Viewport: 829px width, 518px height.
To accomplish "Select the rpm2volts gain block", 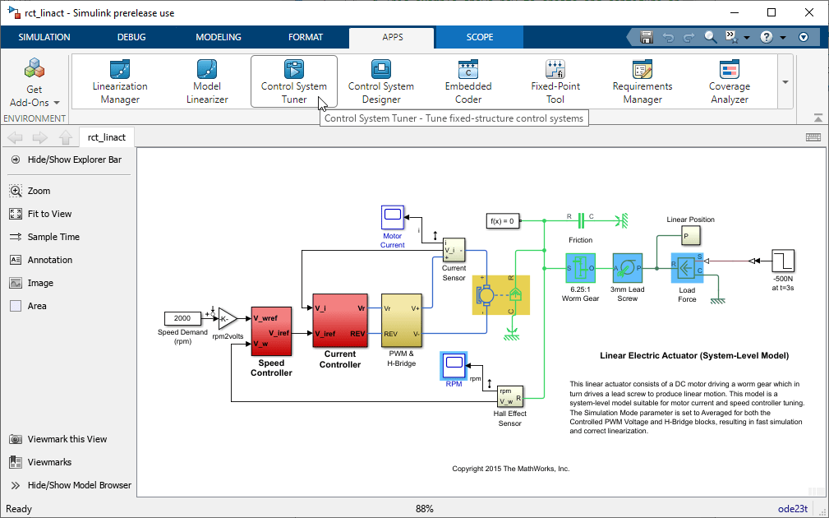I will click(x=228, y=318).
